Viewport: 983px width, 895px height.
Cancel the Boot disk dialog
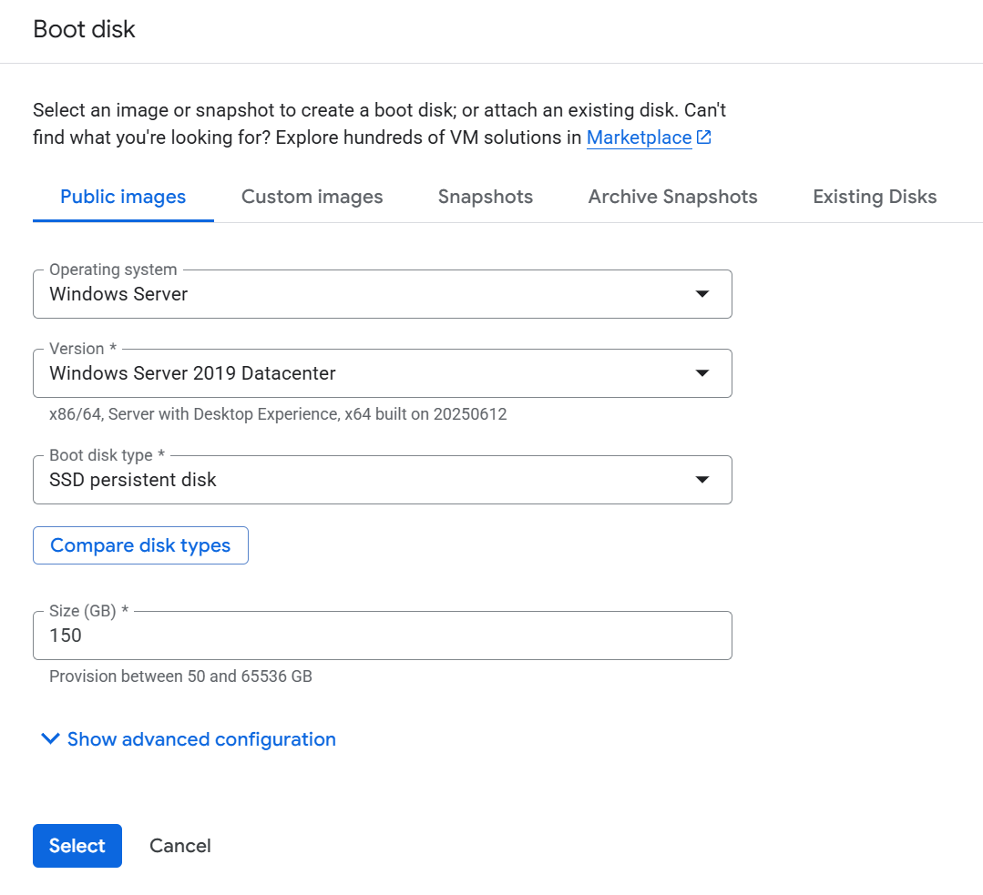tap(180, 846)
